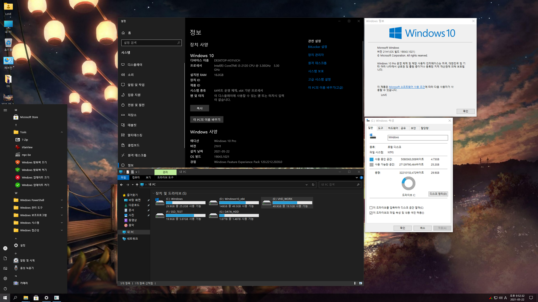Select the (G:) DATA_HDD drive in 내 PC
The width and height of the screenshot is (538, 302).
click(234, 215)
